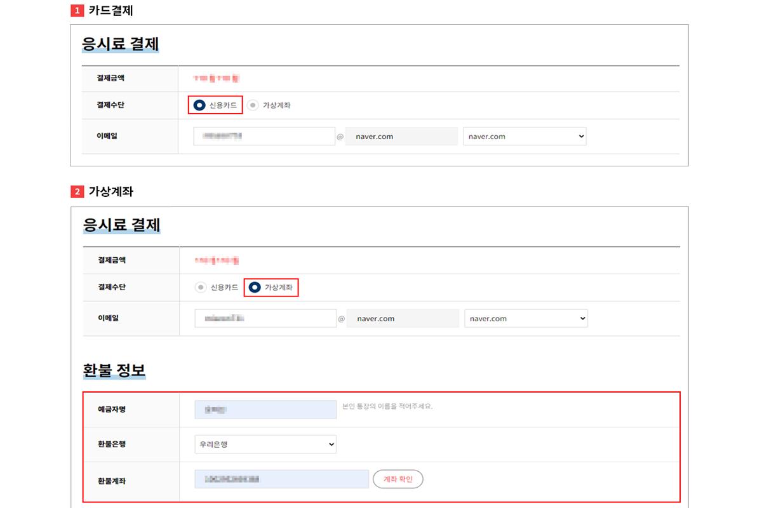Click the 환불계좌 refund account number field
Viewport: 762px width, 508px height.
click(x=281, y=479)
